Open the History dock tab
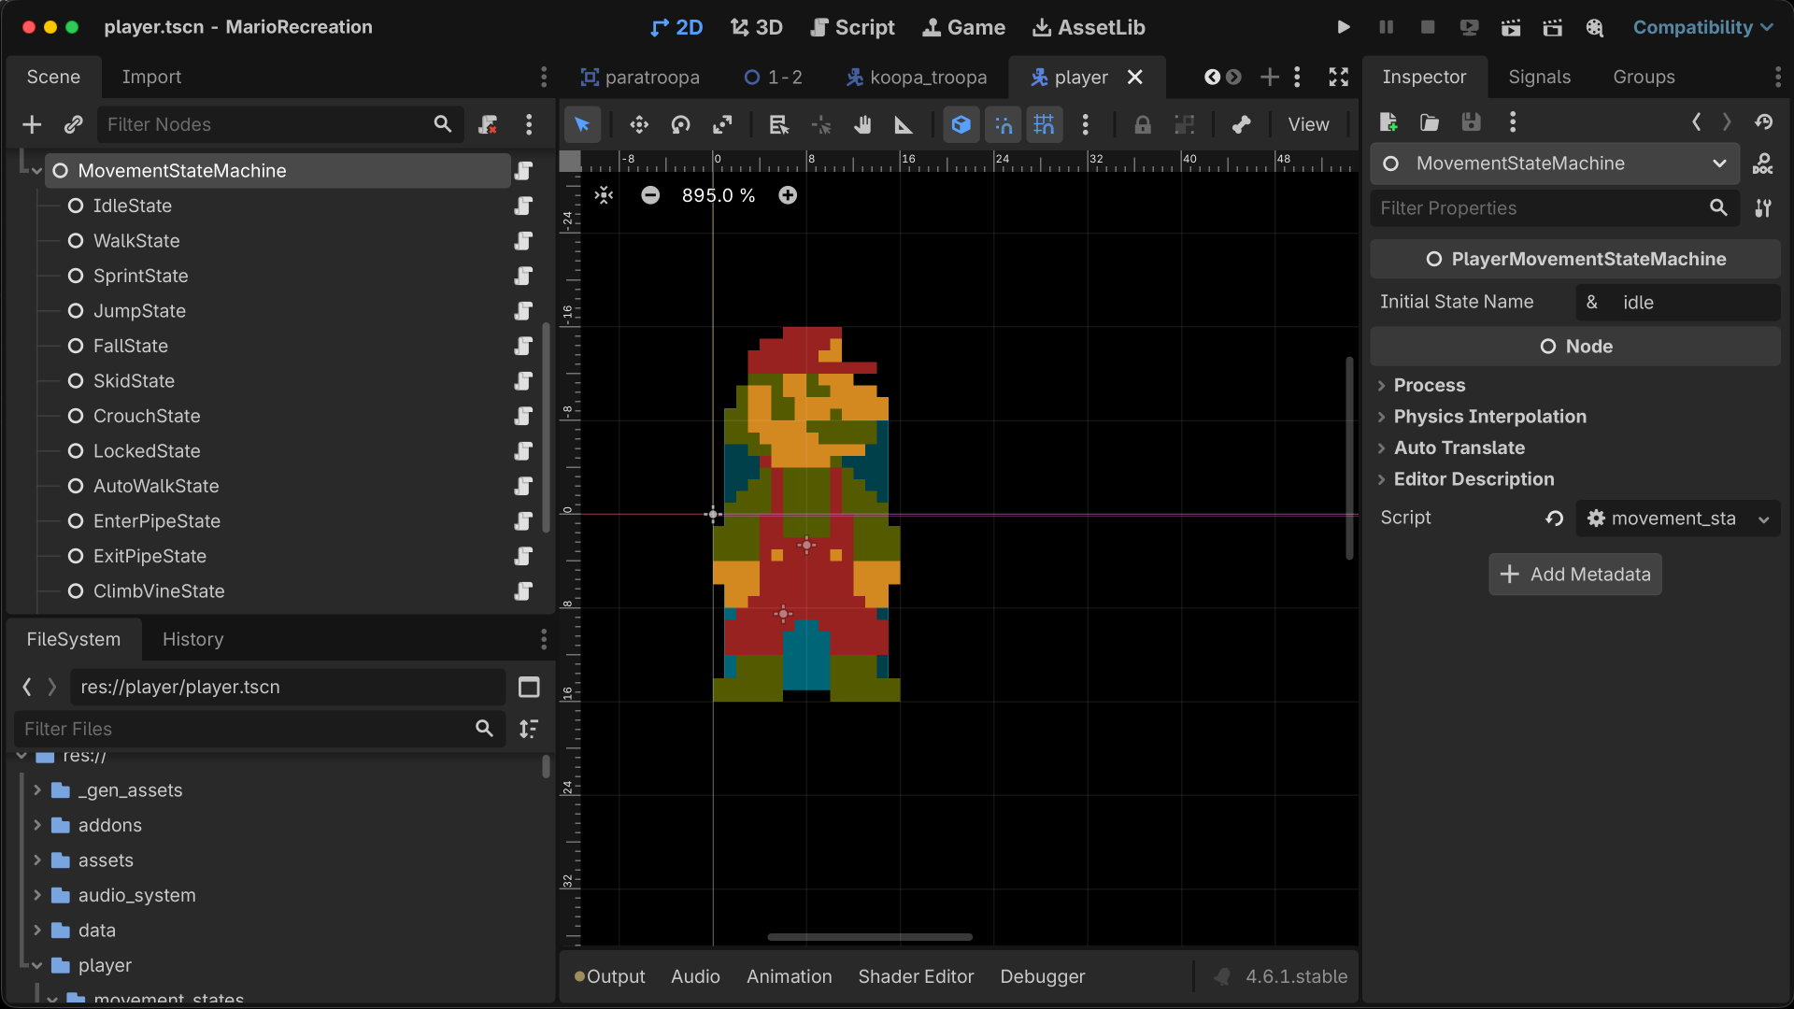This screenshot has width=1794, height=1009. pyautogui.click(x=192, y=639)
